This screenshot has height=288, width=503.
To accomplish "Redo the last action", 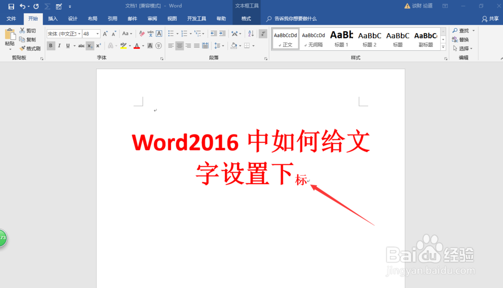I will pyautogui.click(x=36, y=6).
